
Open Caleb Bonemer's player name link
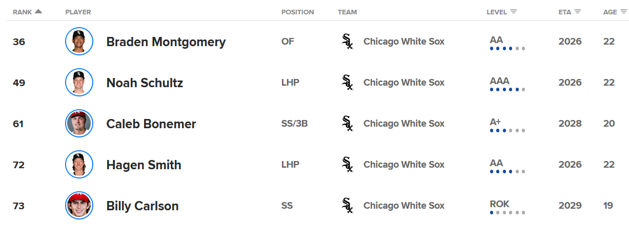tap(151, 124)
